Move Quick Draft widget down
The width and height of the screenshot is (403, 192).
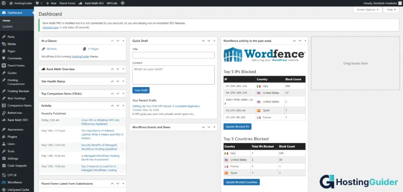[x=209, y=41]
